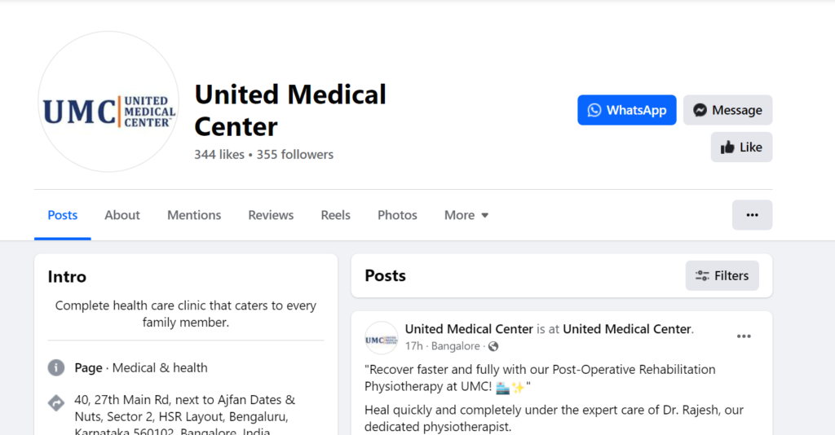Click the Page info icon in Intro
Viewport: 835px width, 435px height.
click(56, 367)
